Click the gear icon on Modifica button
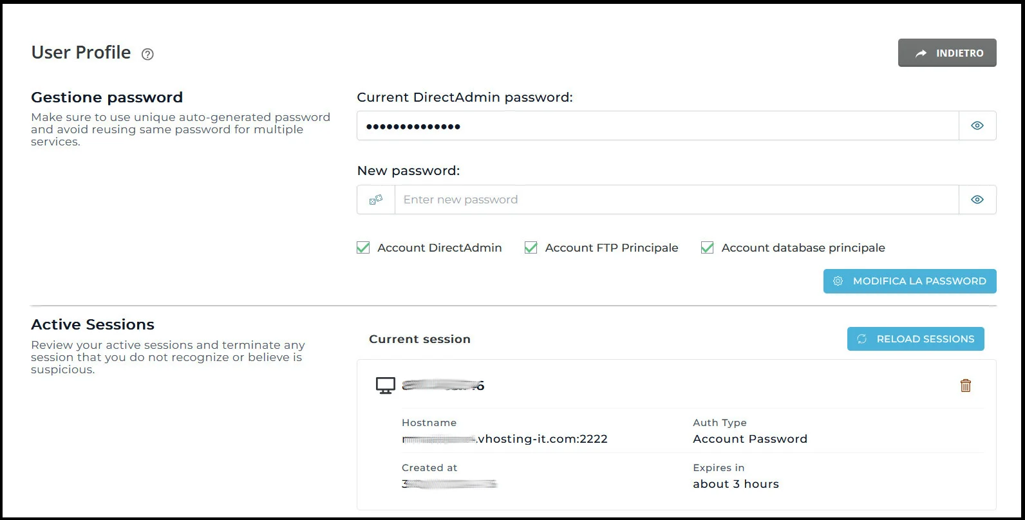 [x=838, y=281]
